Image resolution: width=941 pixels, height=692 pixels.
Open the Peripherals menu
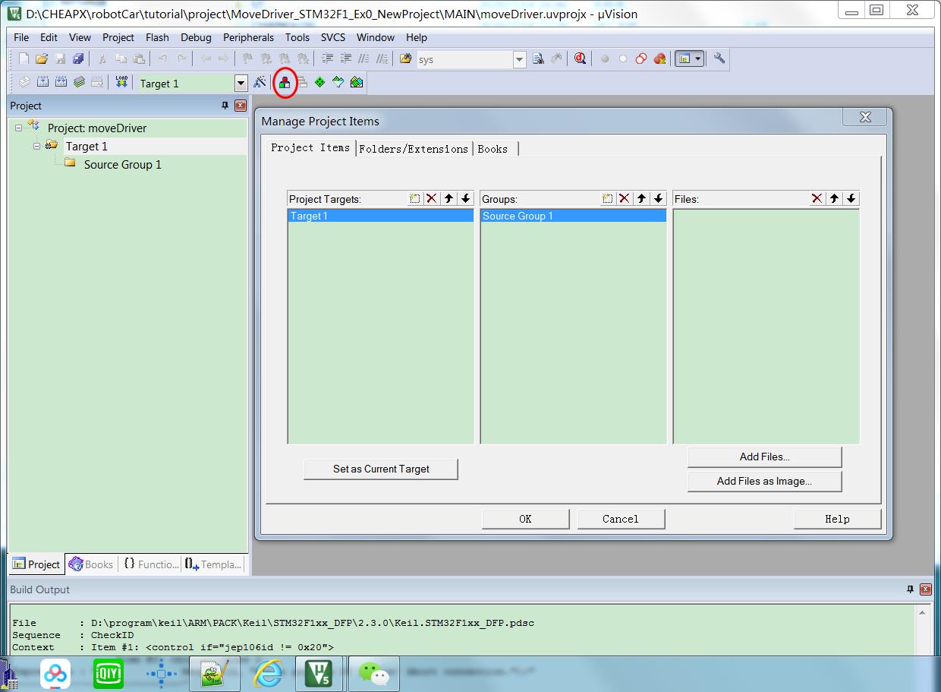pyautogui.click(x=248, y=37)
